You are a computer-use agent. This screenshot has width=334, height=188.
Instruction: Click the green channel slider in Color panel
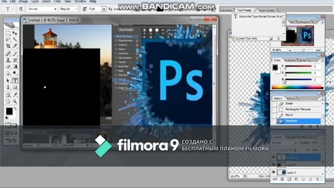point(298,73)
